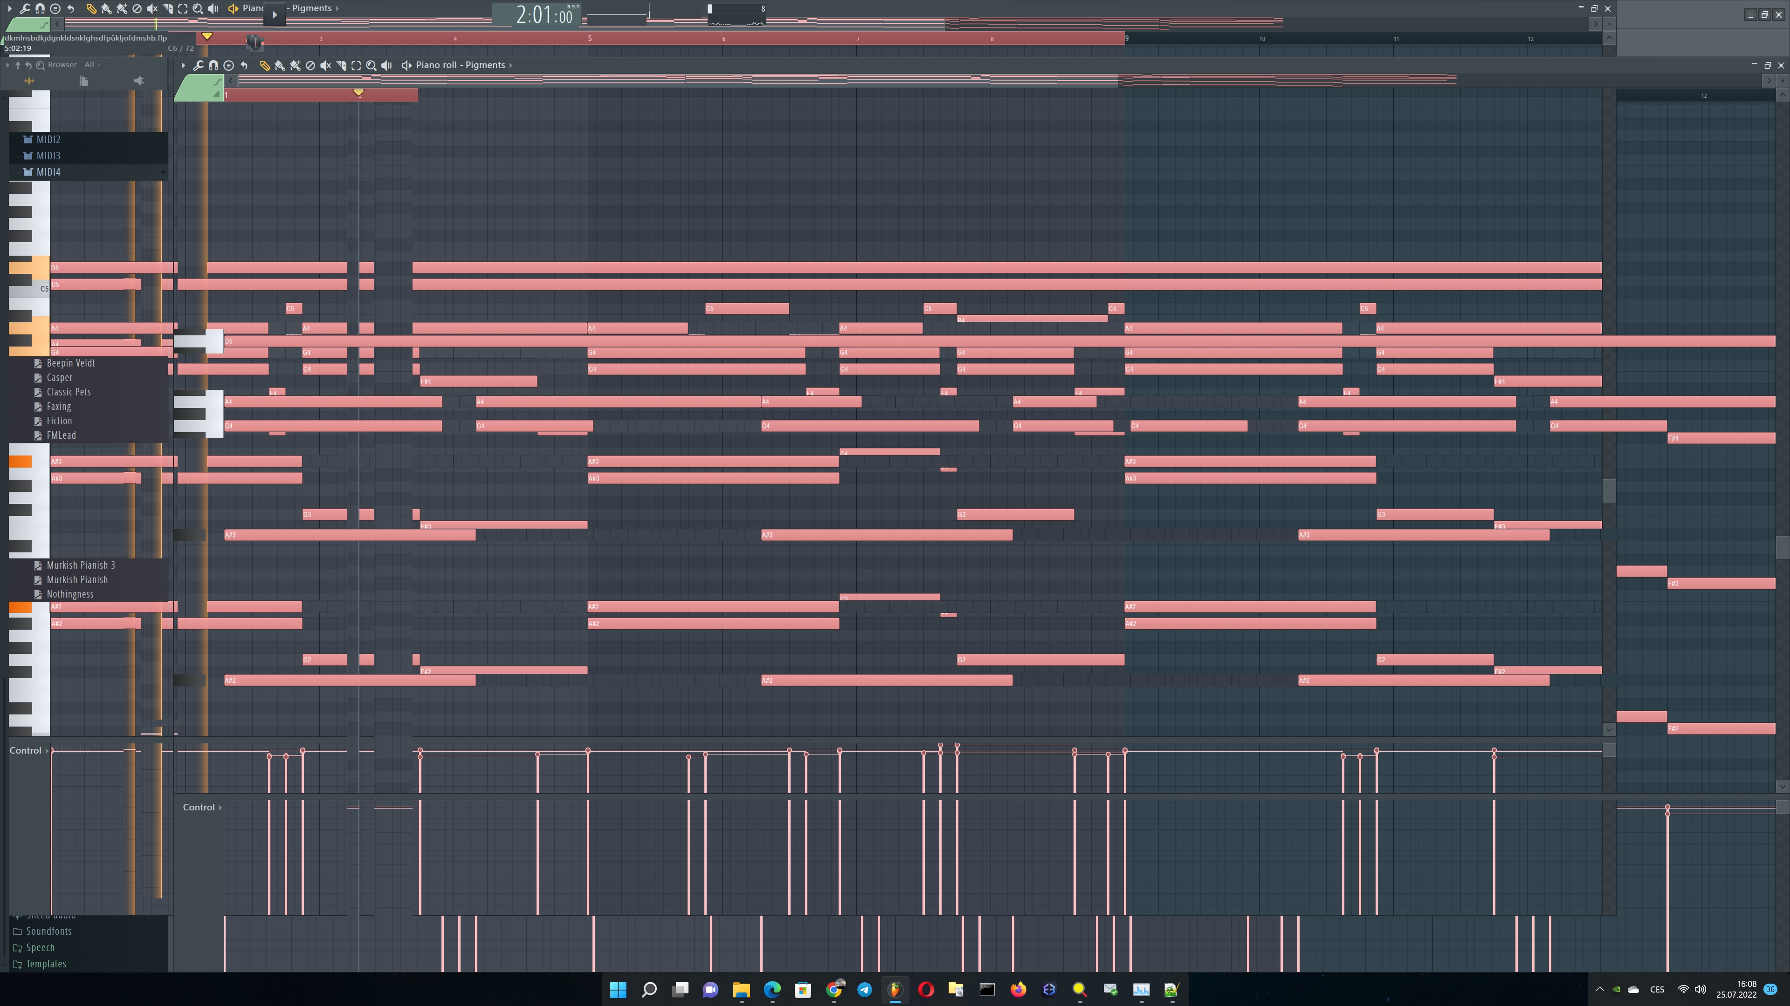Switch to the Browser audio waveform tab
The height and width of the screenshot is (1006, 1790).
pos(29,81)
